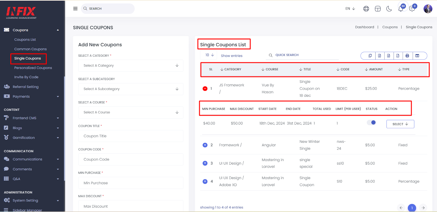Go to Coupons breadcrumb link
Viewport: 437px width, 212px height.
coord(390,27)
